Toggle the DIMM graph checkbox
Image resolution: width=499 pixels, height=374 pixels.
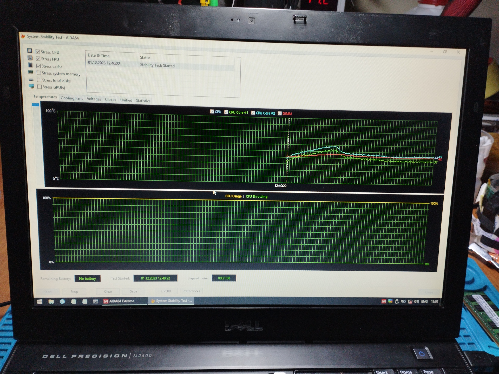coord(280,113)
